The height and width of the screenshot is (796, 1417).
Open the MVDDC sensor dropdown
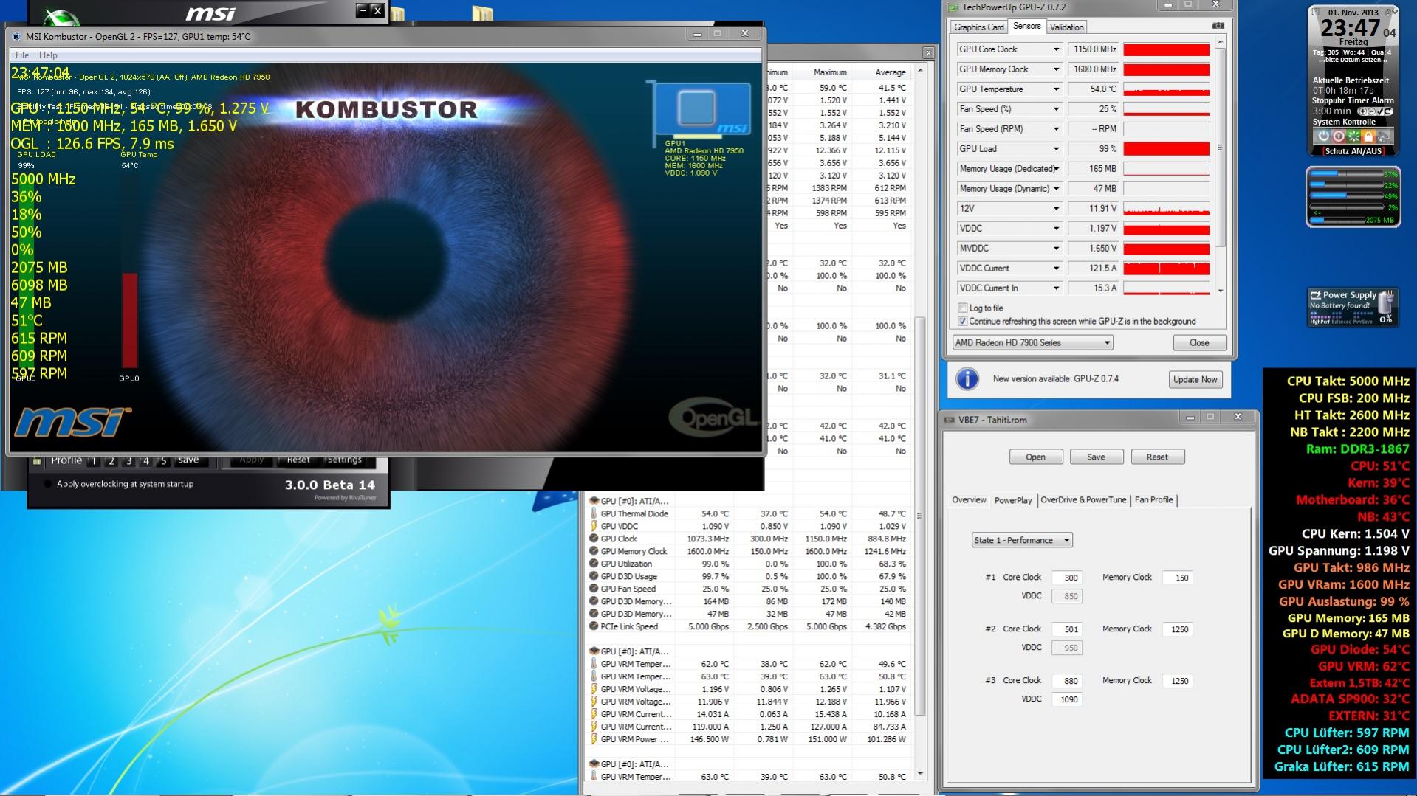coord(1056,249)
